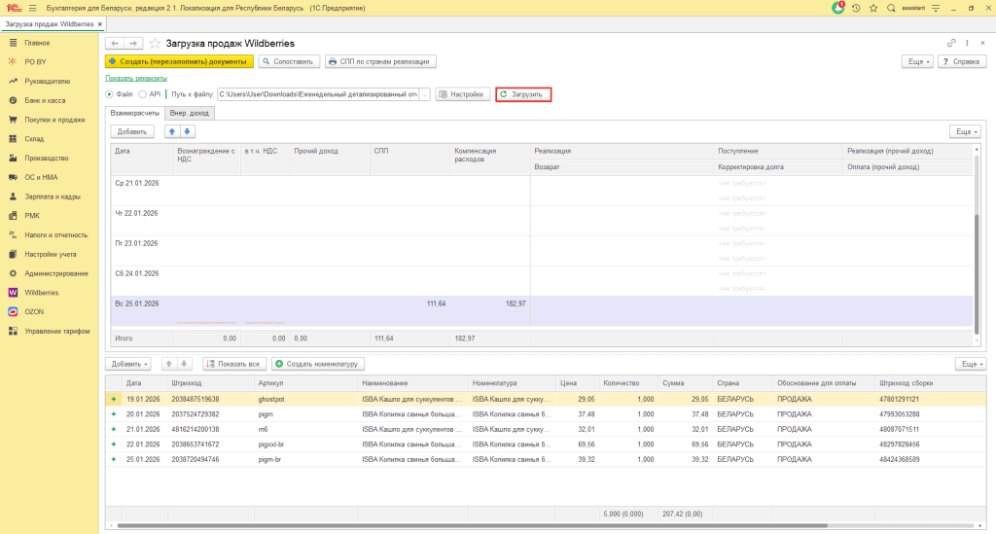996x534 pixels.
Task: Select the API radio button
Action: (142, 94)
